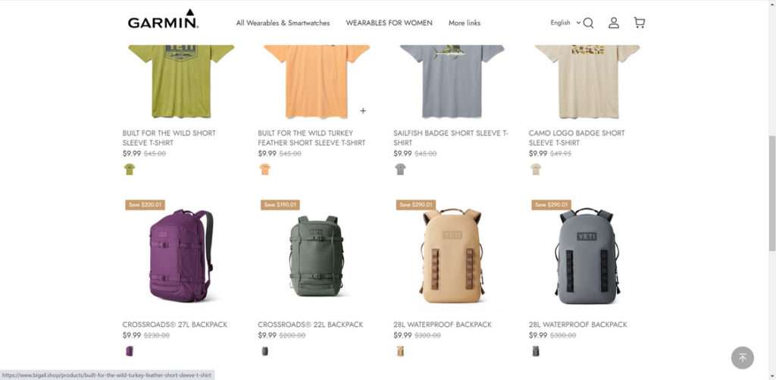Image resolution: width=776 pixels, height=380 pixels.
Task: Open Crossroads 27L Backpack product link
Action: click(175, 325)
